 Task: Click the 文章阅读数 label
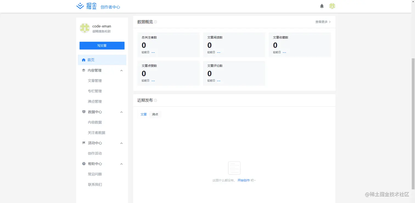(x=215, y=37)
